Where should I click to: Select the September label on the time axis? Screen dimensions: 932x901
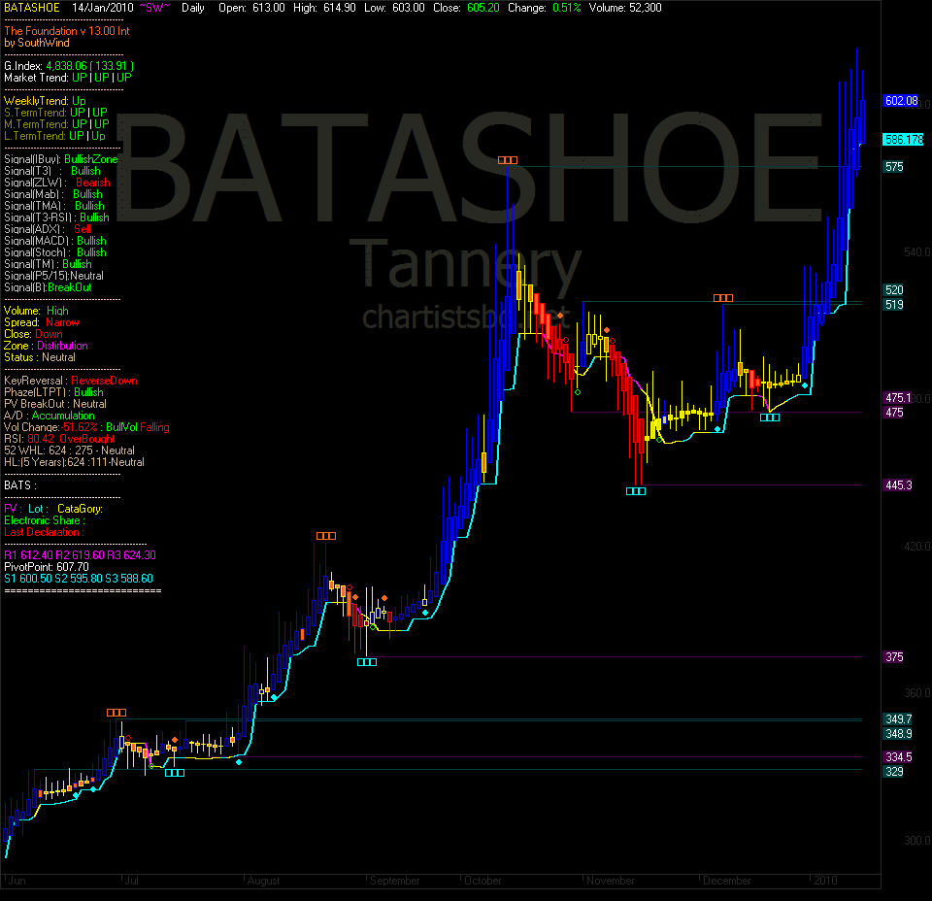click(x=395, y=881)
